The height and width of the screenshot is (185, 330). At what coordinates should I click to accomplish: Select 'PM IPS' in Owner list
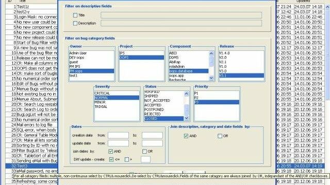pos(92,66)
